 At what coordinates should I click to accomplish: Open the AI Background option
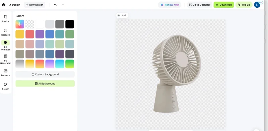pyautogui.click(x=45, y=84)
